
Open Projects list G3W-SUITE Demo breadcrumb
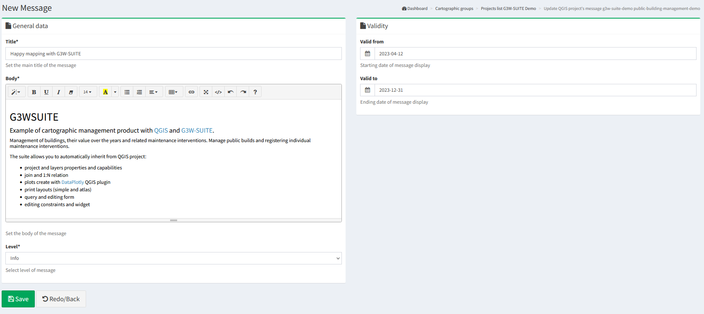point(508,9)
